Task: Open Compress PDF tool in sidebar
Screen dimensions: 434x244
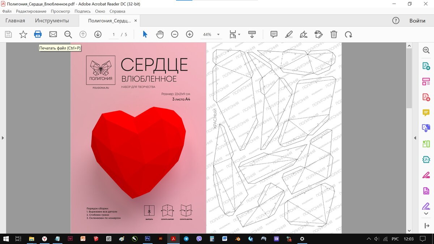Action: pyautogui.click(x=426, y=159)
